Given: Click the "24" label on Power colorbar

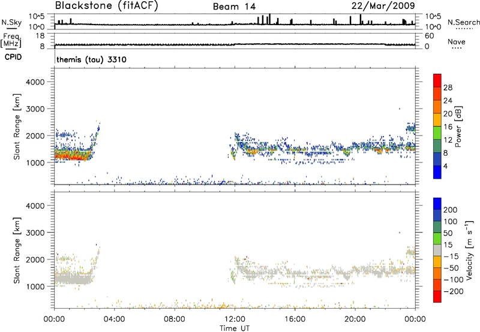Looking at the screenshot, I should click(448, 101).
